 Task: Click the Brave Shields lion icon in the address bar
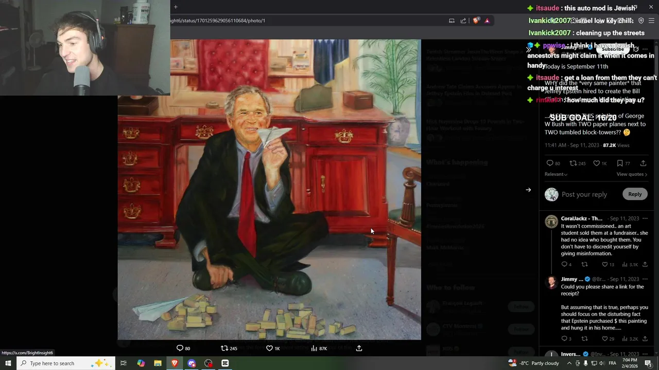coord(476,21)
